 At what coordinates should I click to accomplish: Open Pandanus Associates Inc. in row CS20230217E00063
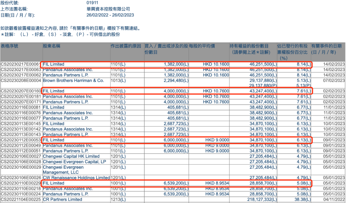click(x=68, y=70)
